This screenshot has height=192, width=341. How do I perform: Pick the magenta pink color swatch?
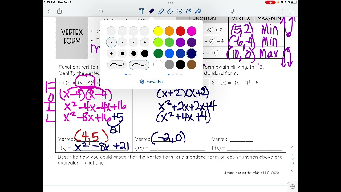(192, 31)
